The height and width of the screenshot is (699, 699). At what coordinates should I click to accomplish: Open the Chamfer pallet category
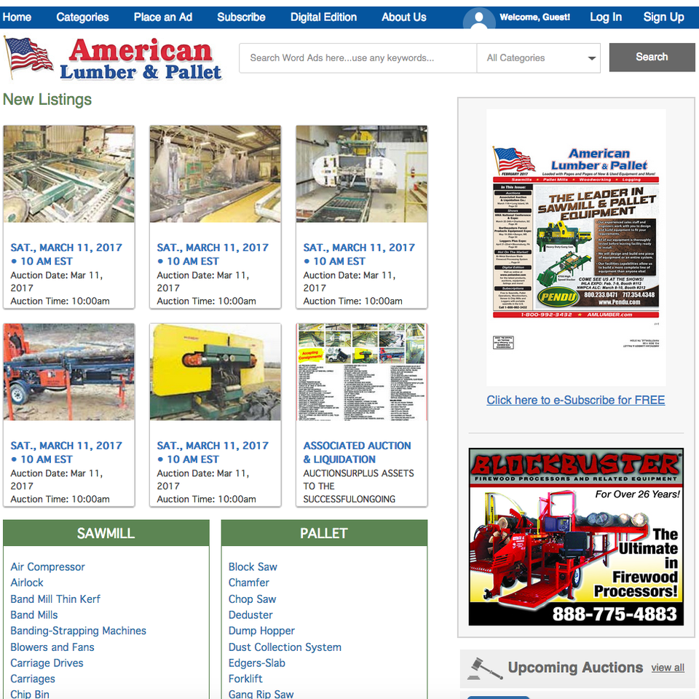tap(249, 582)
